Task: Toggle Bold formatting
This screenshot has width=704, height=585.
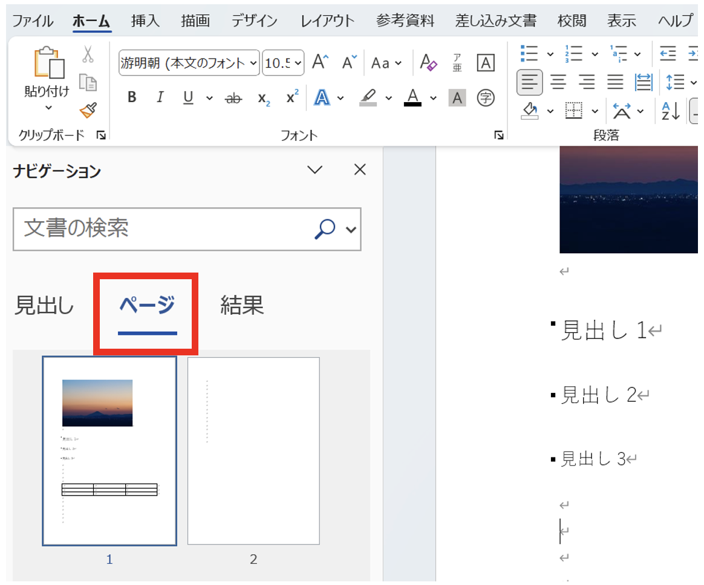Action: pos(132,98)
